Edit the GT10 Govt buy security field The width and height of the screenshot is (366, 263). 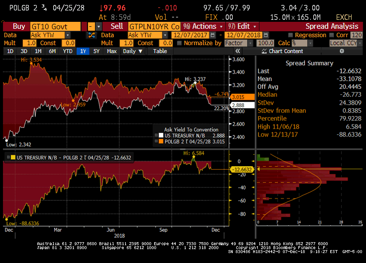click(56, 27)
